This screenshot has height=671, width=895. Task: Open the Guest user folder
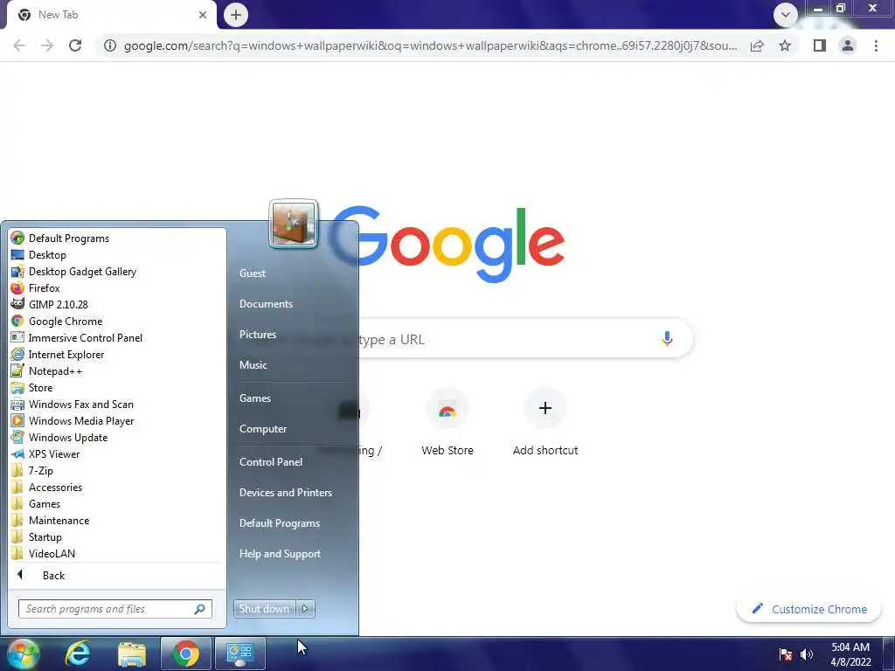253,273
